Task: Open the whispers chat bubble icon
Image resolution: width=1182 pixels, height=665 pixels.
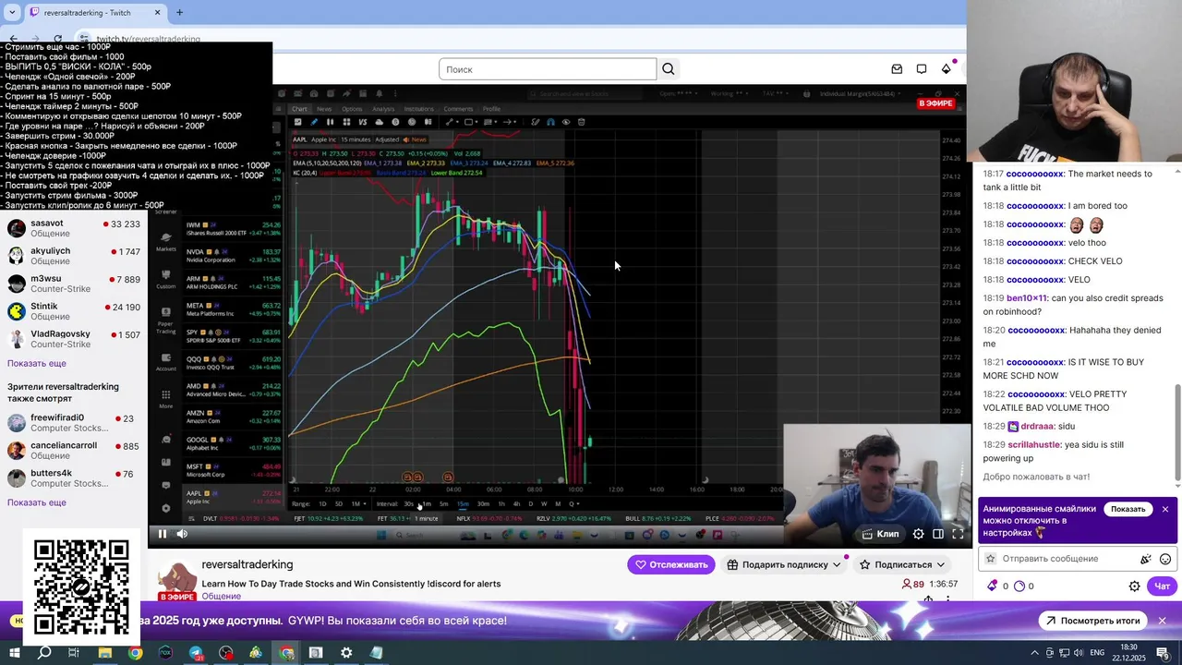Action: (922, 69)
